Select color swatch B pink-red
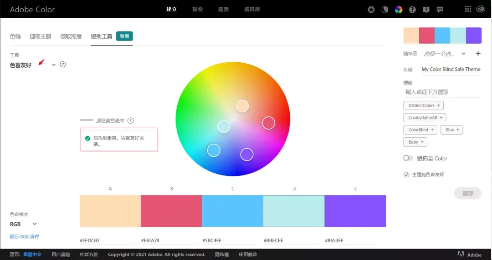This screenshot has width=492, height=260. 171,211
